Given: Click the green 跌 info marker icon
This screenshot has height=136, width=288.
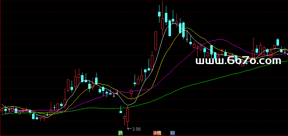Looking at the screenshot, I should (121, 133).
